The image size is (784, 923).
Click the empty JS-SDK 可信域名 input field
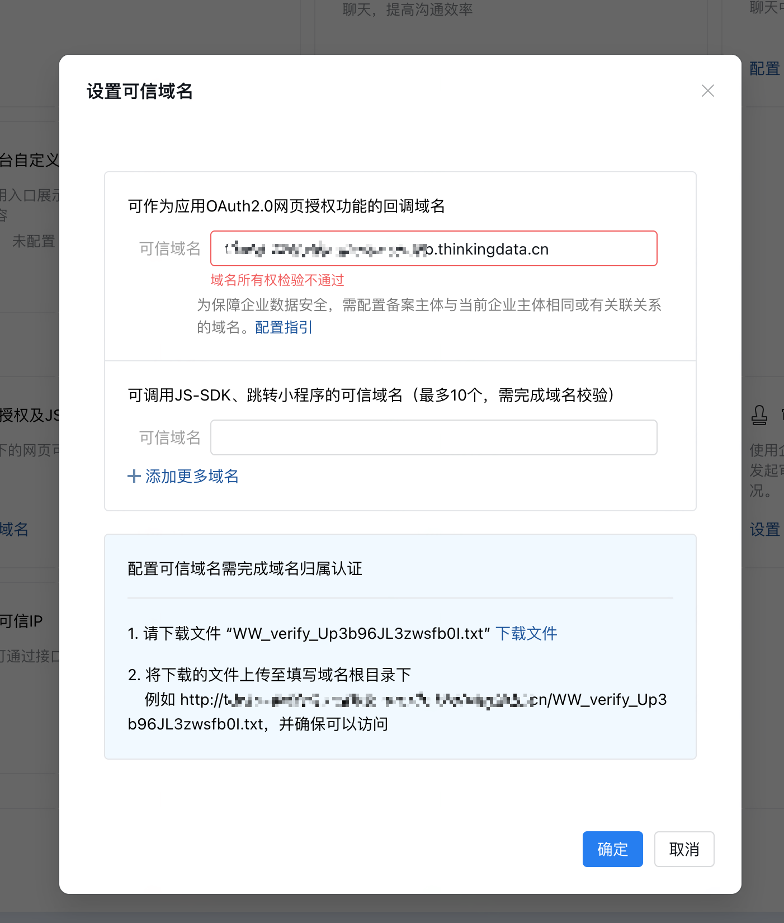tap(433, 437)
